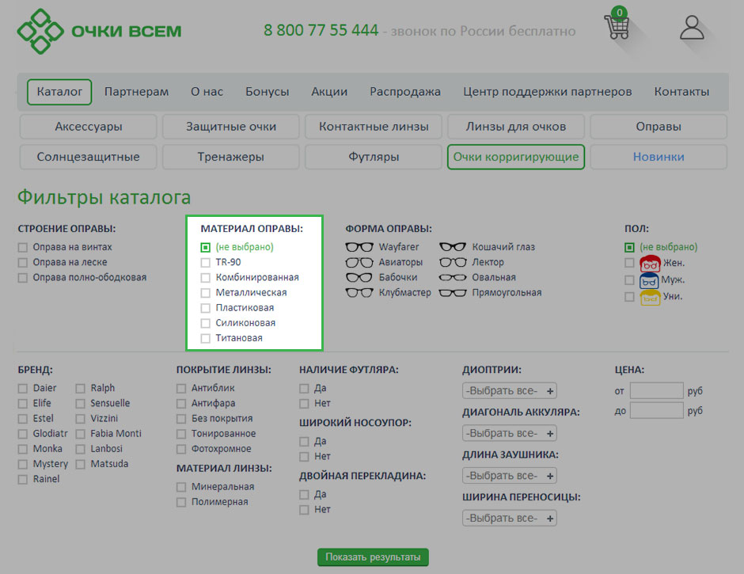Open the Ширина переносицы dropdown

[x=509, y=519]
